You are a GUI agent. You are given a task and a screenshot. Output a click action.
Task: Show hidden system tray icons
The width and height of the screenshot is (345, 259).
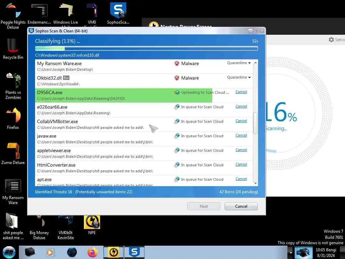291,253
